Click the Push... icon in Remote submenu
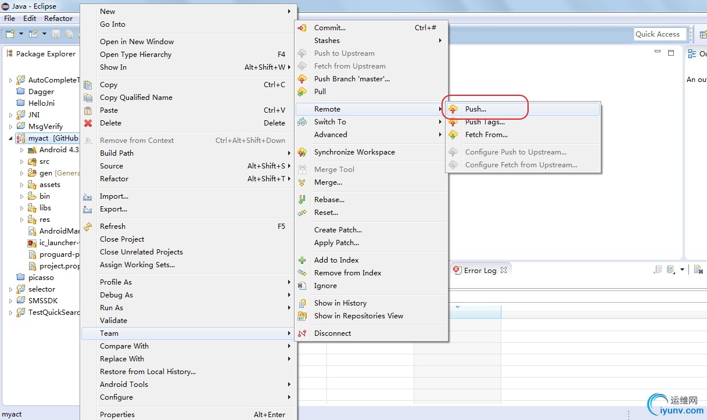This screenshot has width=707, height=420. click(453, 109)
